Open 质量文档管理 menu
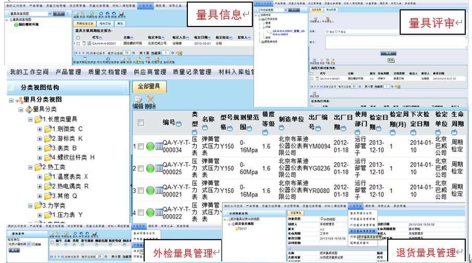Viewport: 472px width, 263px height. point(108,72)
